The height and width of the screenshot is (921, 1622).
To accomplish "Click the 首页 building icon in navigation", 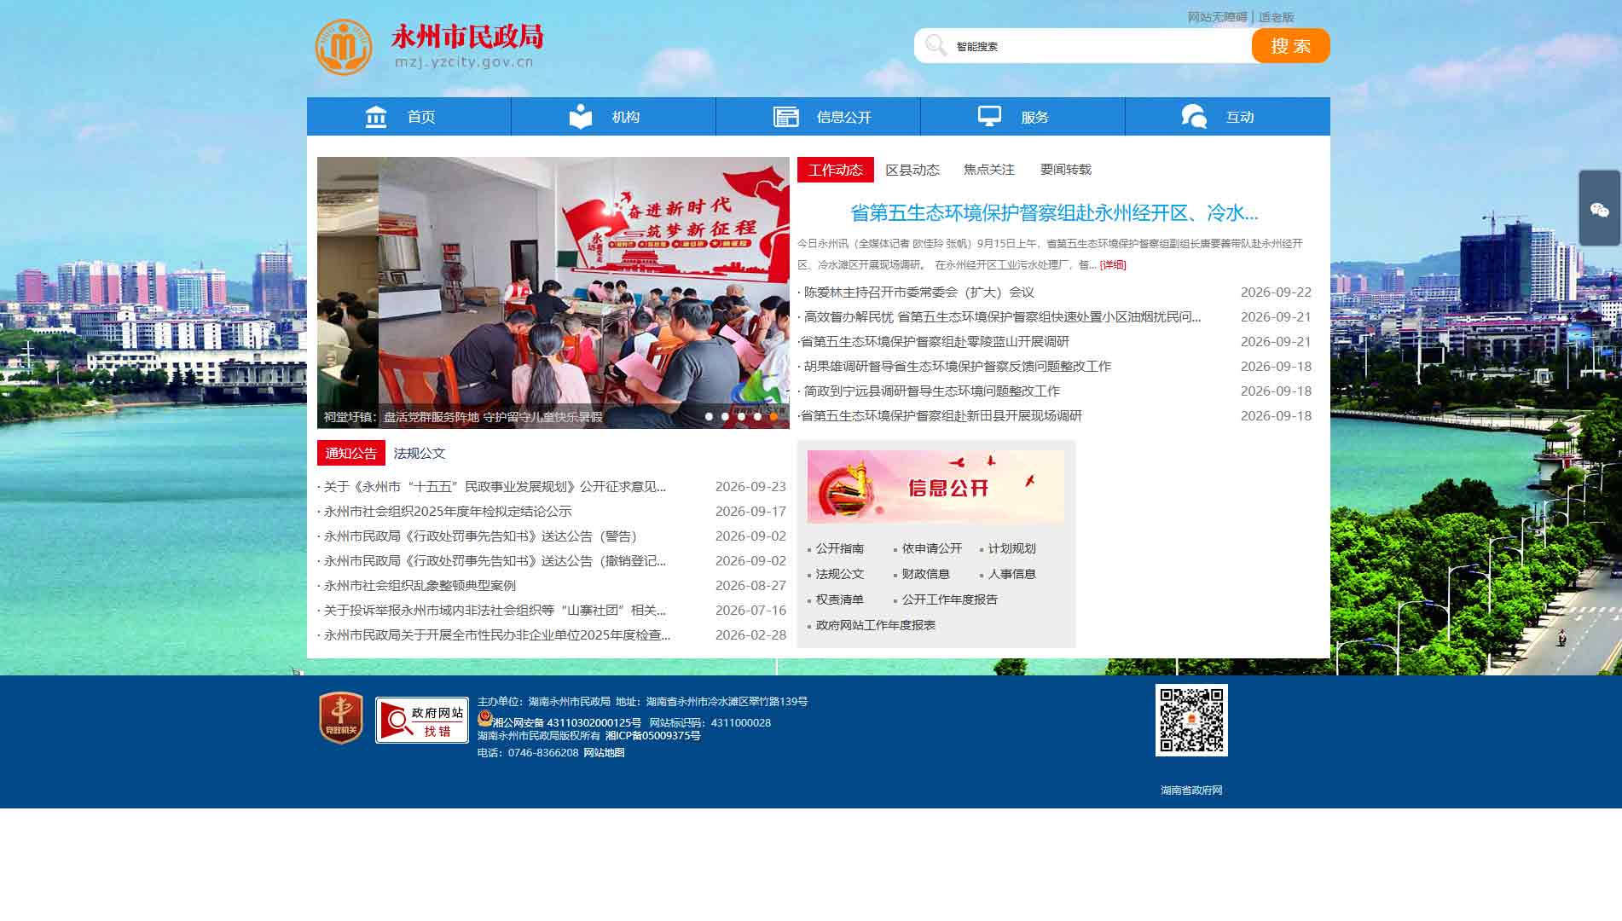I will click(x=376, y=117).
